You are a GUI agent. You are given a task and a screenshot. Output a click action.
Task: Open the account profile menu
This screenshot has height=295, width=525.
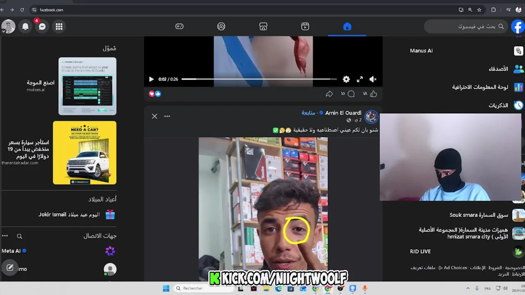pyautogui.click(x=8, y=27)
